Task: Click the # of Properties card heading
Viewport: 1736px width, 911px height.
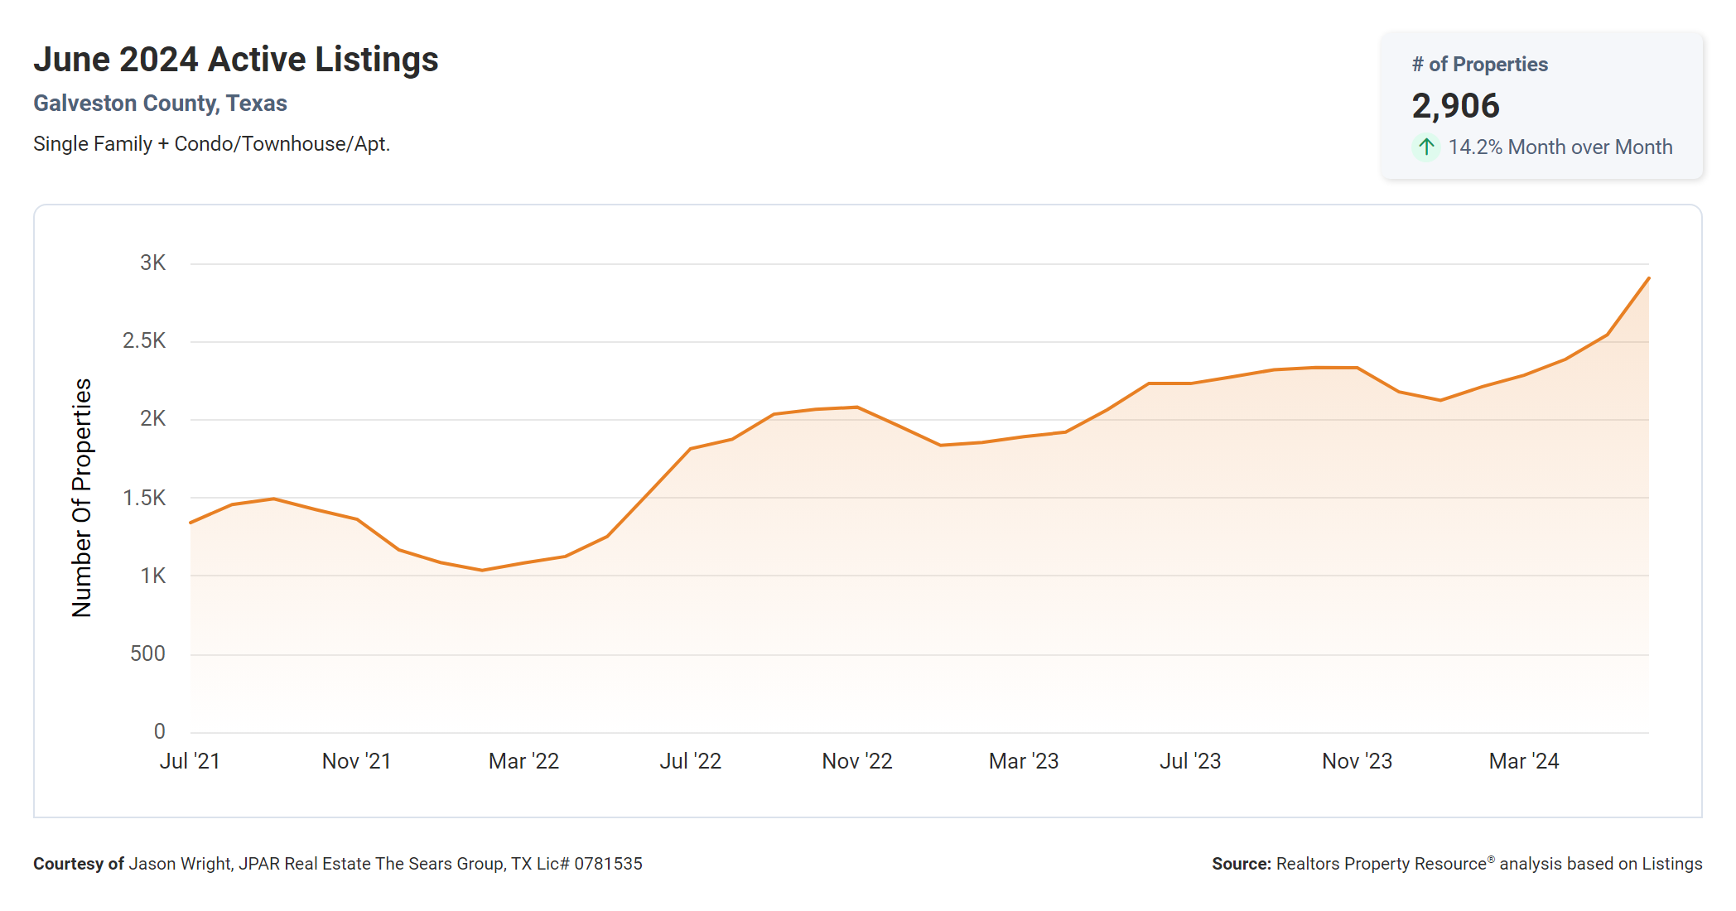Action: coord(1479,65)
